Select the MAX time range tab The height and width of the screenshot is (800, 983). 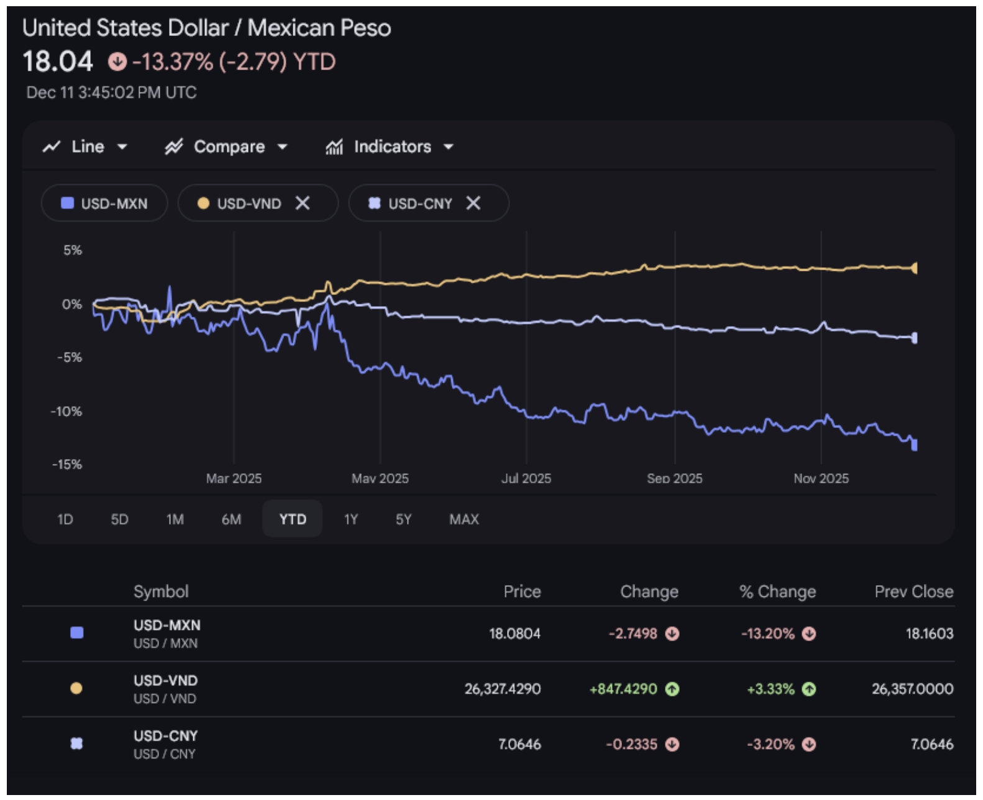point(464,520)
